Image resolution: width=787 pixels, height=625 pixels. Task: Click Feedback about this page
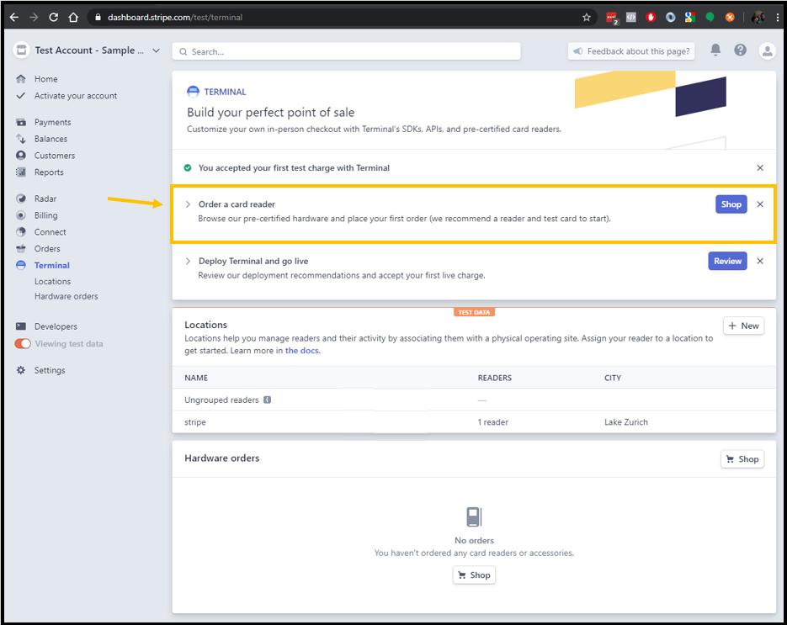click(631, 51)
